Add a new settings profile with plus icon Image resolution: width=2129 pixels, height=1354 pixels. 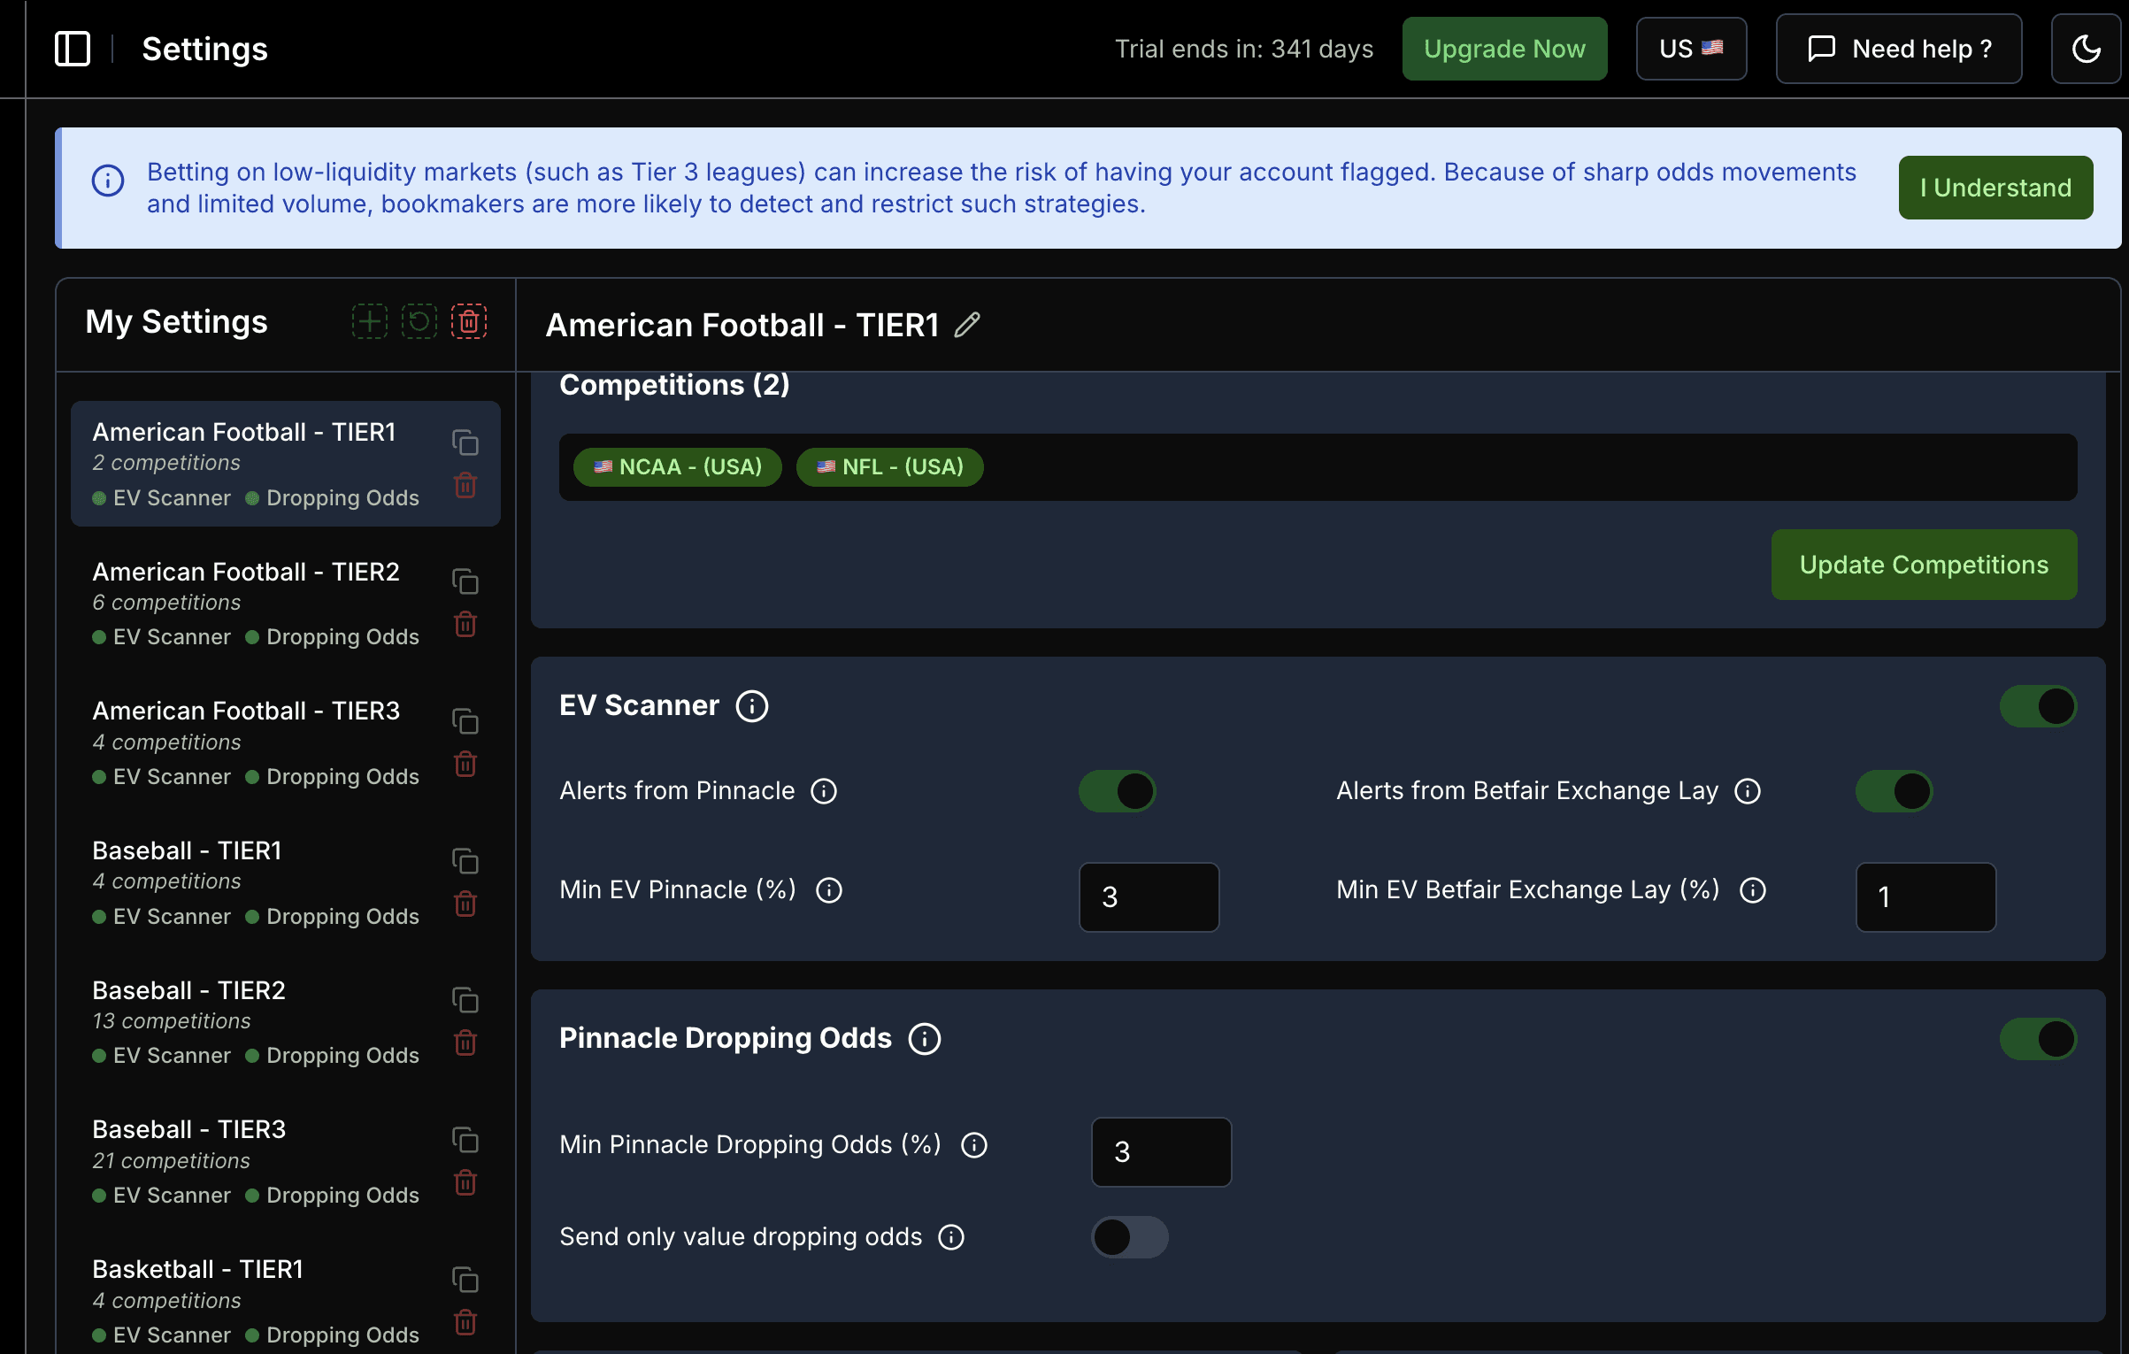coord(370,321)
